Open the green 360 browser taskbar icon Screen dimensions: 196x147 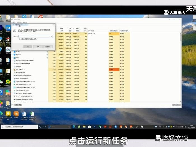click(79, 127)
